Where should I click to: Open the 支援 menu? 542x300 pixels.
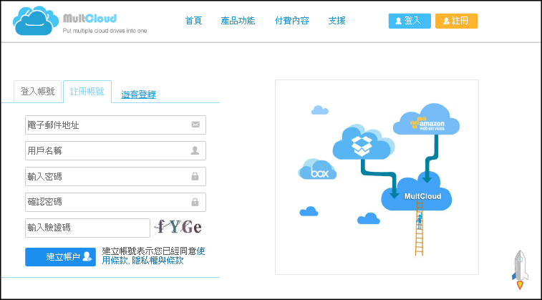point(337,20)
